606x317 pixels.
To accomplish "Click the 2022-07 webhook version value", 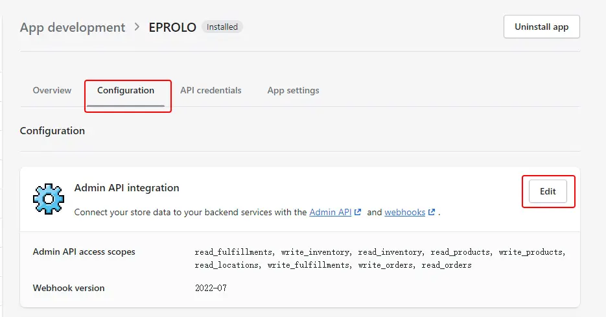I will click(x=211, y=288).
